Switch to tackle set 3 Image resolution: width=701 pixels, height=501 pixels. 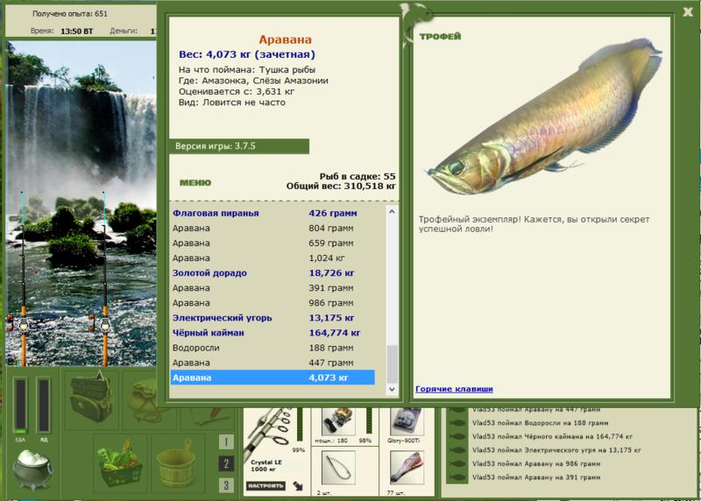[x=226, y=485]
